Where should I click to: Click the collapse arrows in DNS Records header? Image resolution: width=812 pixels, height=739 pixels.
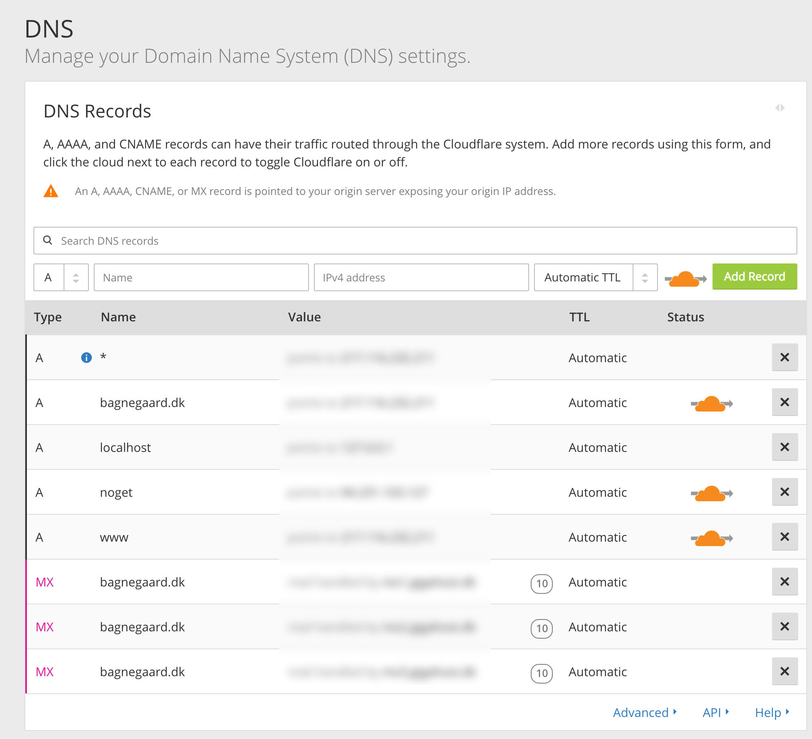pos(779,108)
